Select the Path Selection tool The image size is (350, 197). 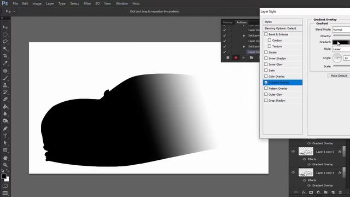pyautogui.click(x=5, y=143)
